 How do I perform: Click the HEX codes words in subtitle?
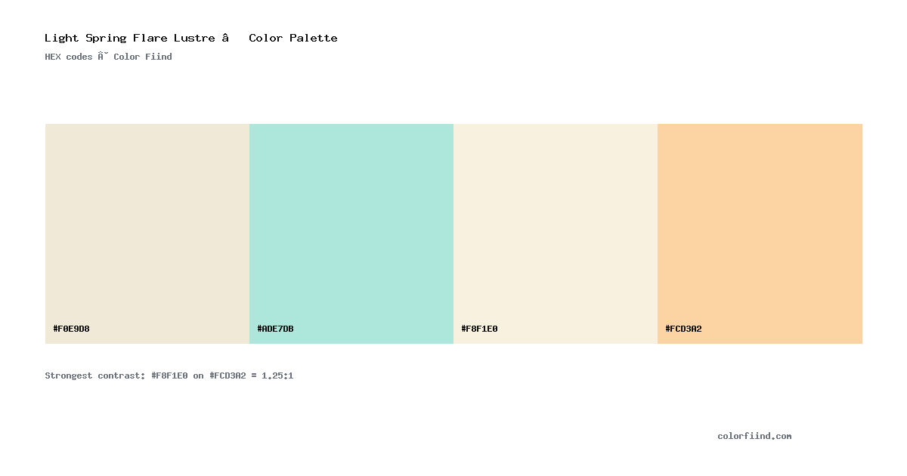[69, 57]
